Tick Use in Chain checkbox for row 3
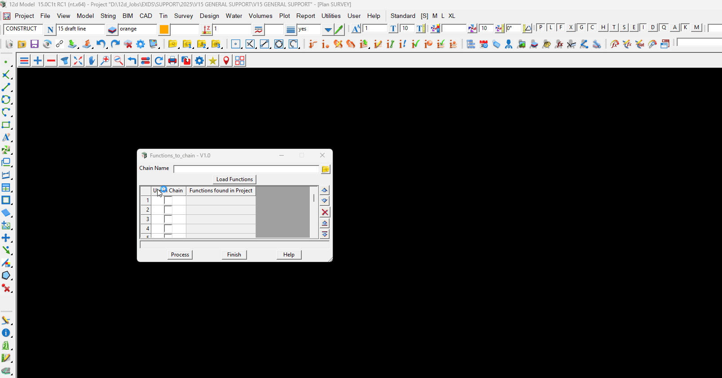This screenshot has height=378, width=722. tap(168, 219)
